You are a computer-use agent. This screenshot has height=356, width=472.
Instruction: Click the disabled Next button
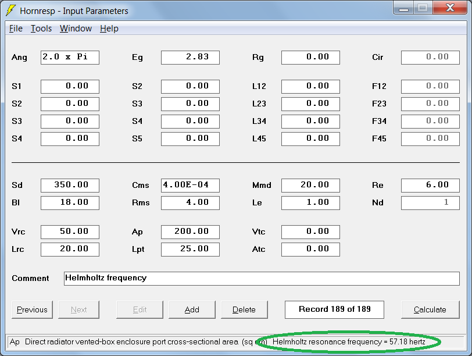[78, 309]
